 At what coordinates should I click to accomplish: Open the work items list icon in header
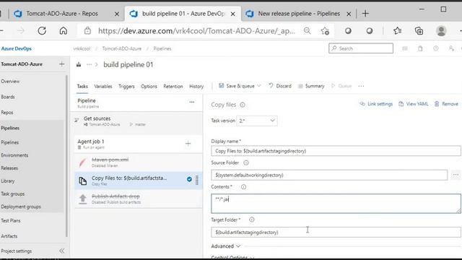(405, 48)
